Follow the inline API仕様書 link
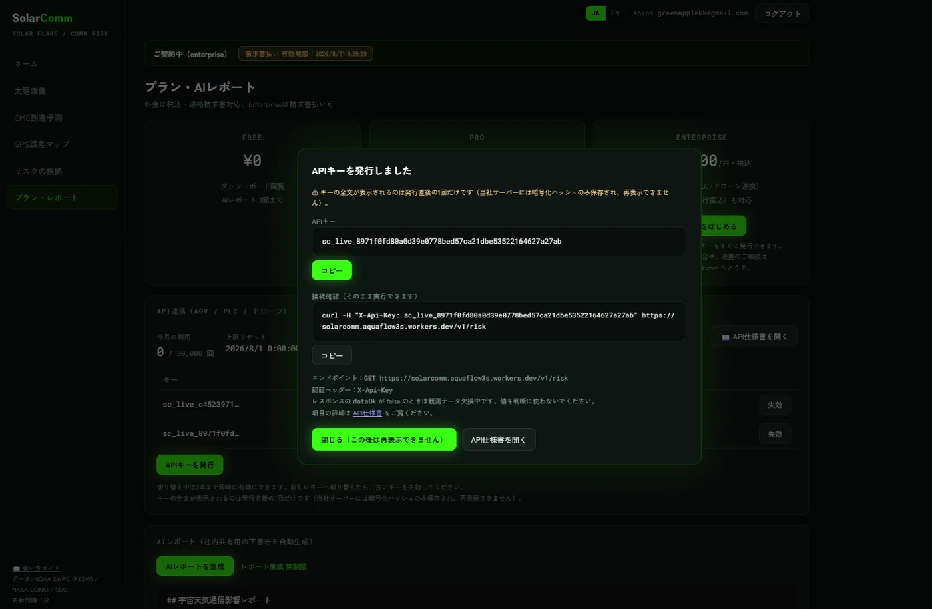 click(x=367, y=413)
